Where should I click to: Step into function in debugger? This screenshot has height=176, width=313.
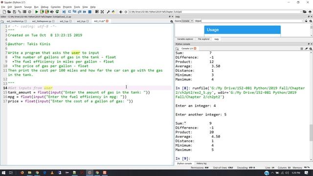[x=74, y=12]
